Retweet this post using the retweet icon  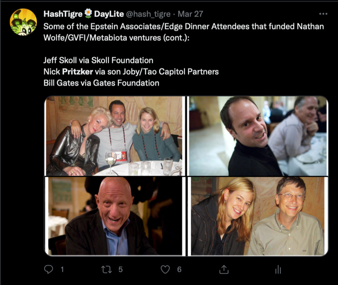(106, 270)
